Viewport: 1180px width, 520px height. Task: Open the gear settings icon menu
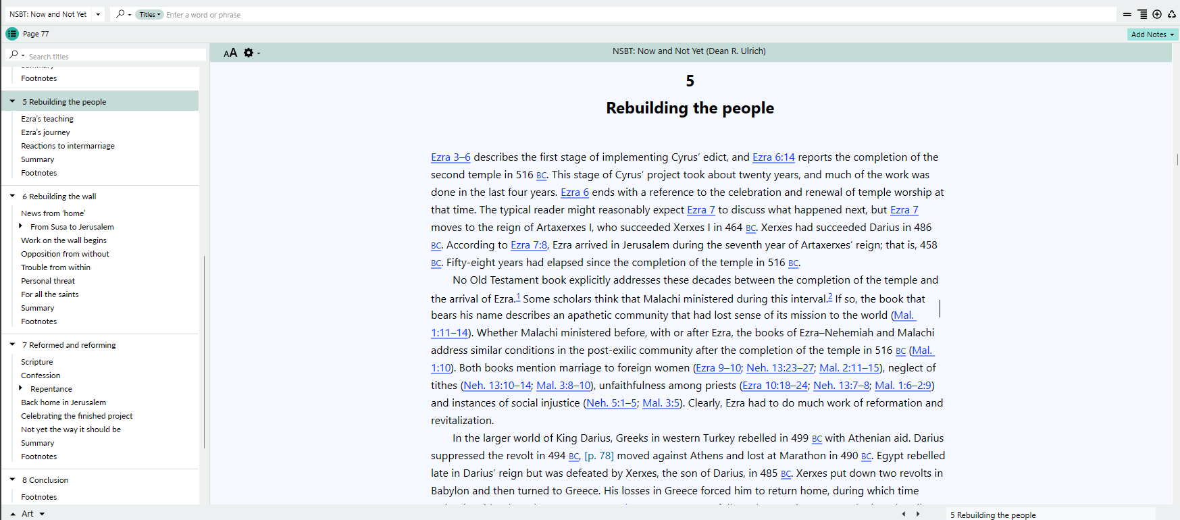pos(249,53)
